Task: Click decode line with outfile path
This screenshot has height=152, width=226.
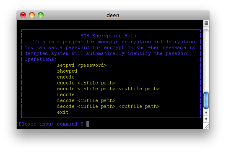Action: coord(108,106)
